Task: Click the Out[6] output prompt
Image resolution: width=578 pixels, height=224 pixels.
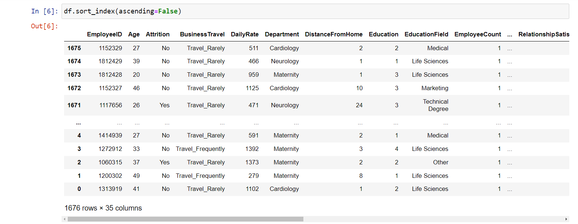Action: tap(44, 26)
